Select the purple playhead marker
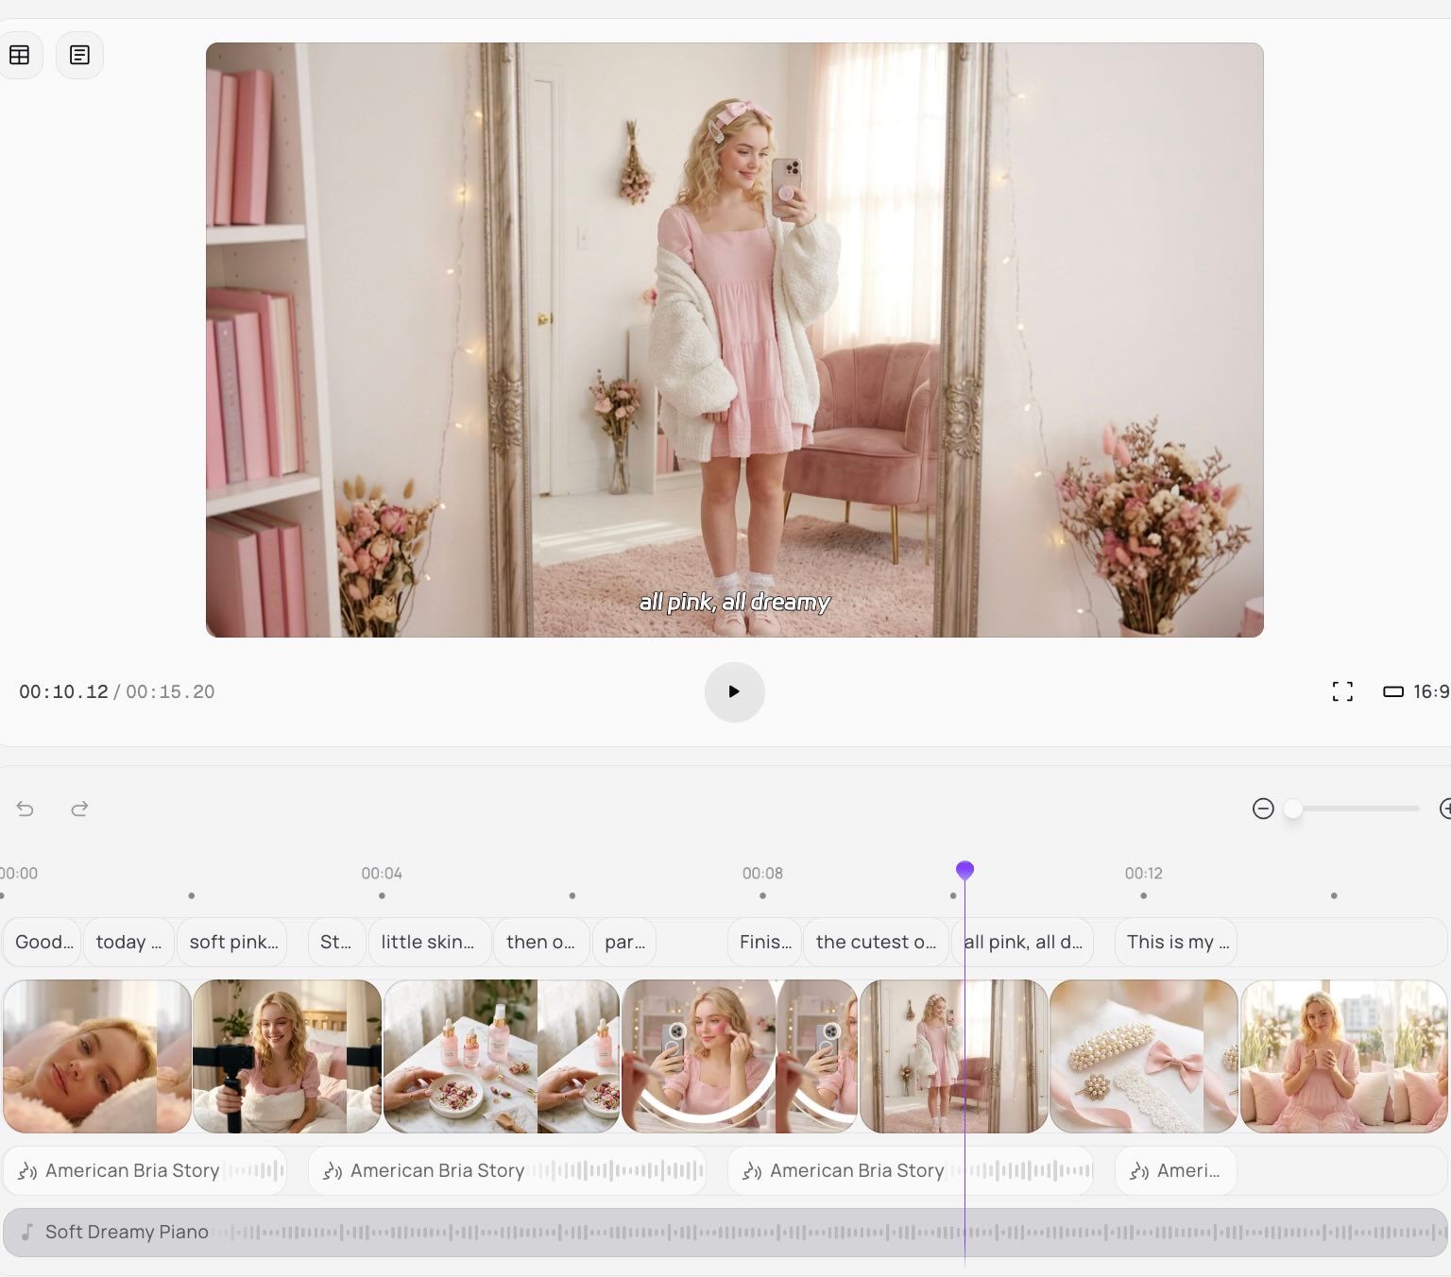This screenshot has width=1451, height=1277. tap(964, 870)
